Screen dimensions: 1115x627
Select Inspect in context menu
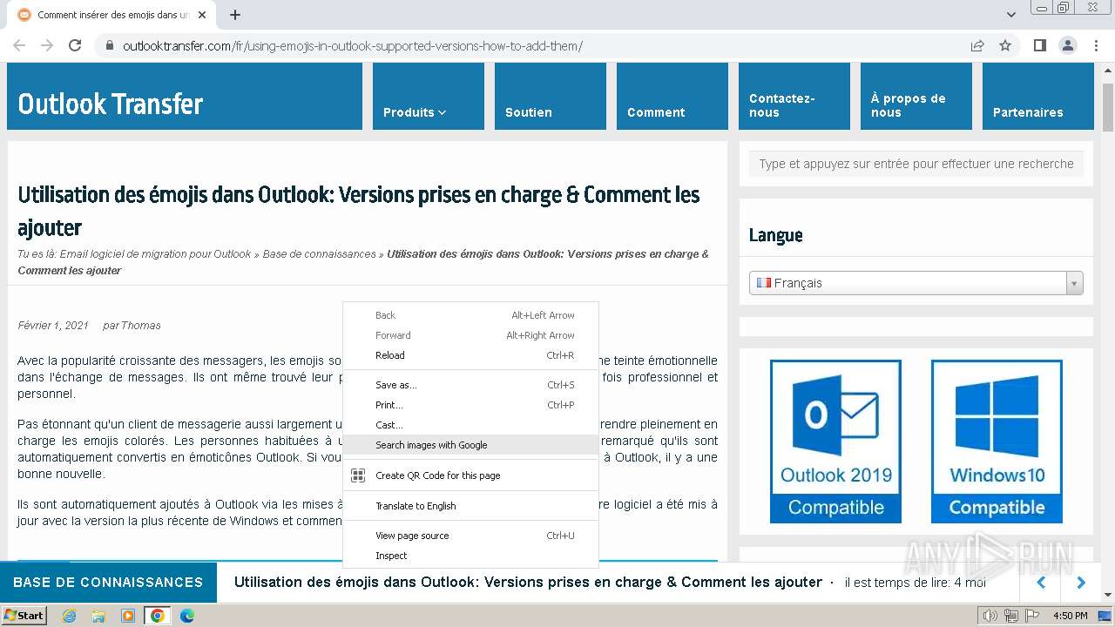470,556
